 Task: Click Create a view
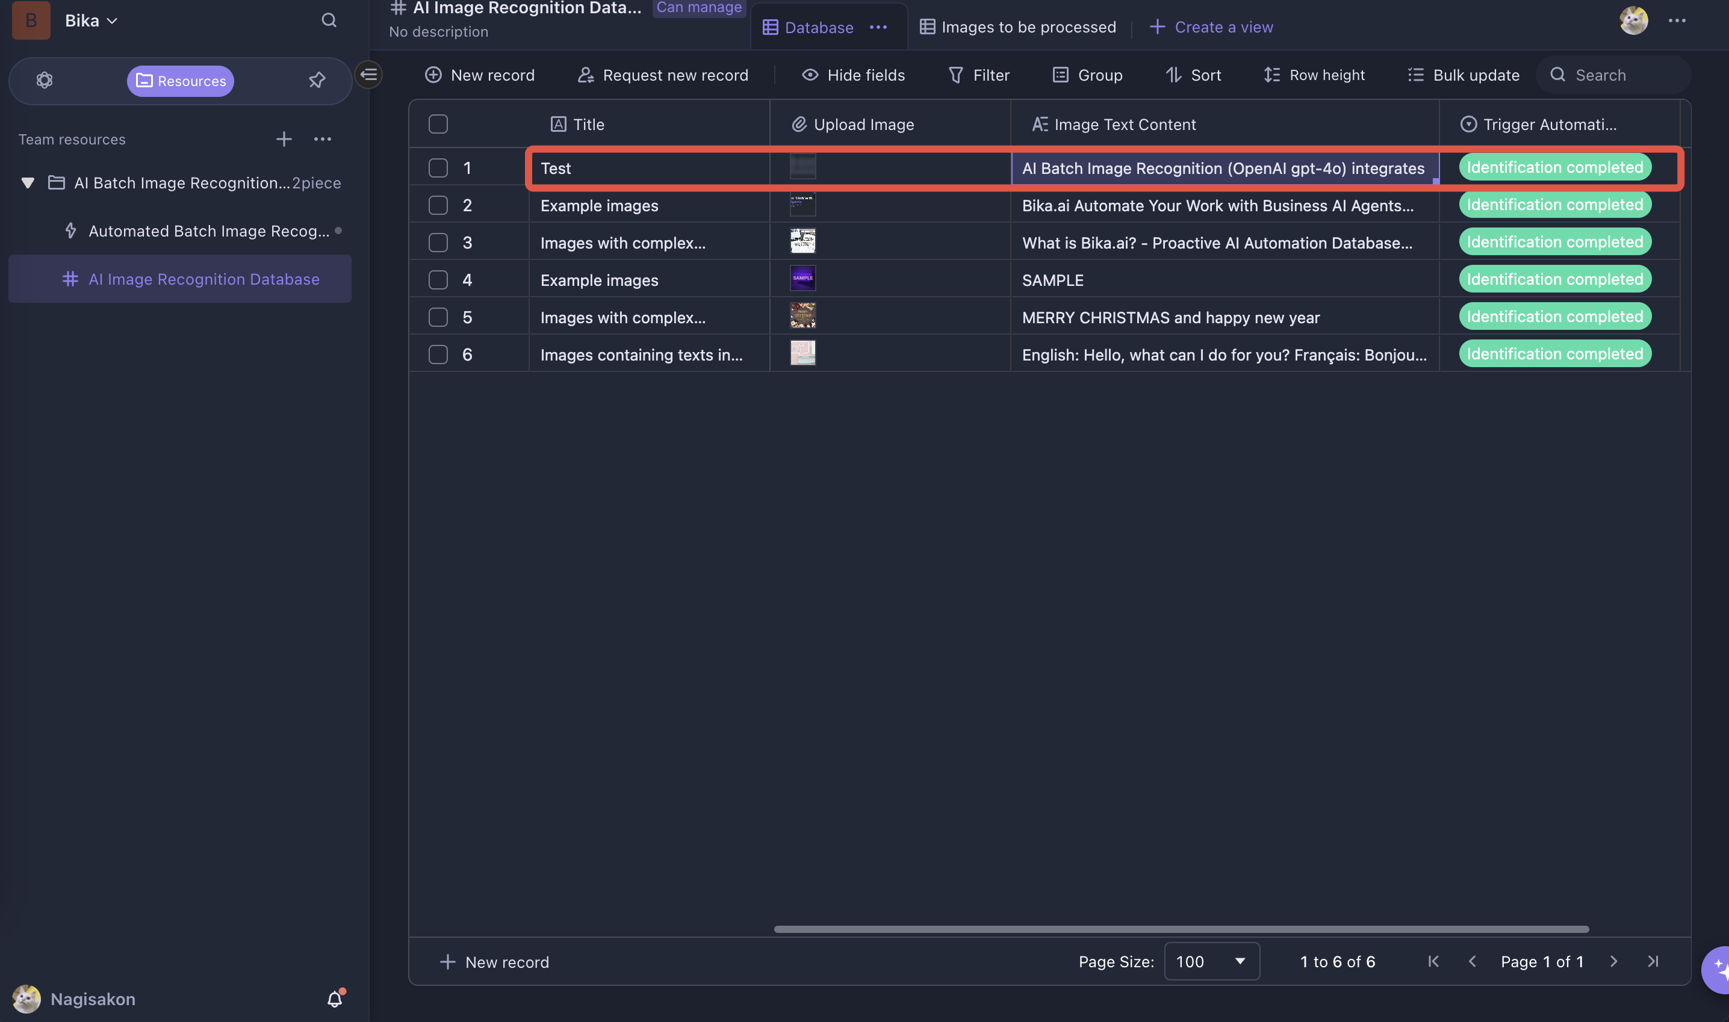pos(1212,27)
